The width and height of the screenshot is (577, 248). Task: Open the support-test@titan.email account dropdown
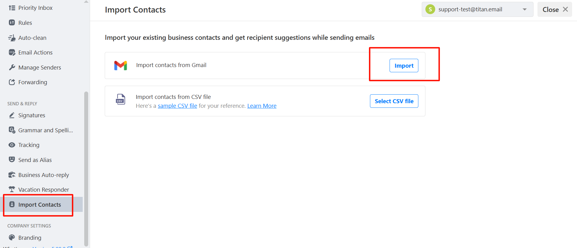click(477, 9)
